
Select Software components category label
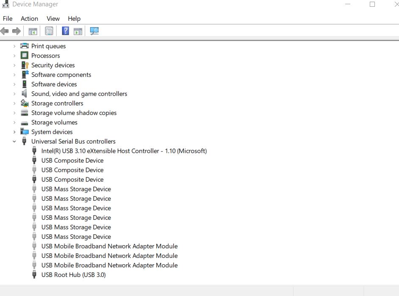(61, 75)
